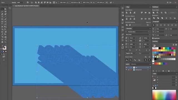Select the Gradient tool
Image resolution: width=178 pixels, height=100 pixels.
6,32
